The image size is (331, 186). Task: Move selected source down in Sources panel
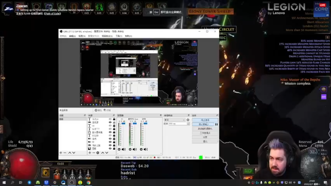[x=107, y=153]
